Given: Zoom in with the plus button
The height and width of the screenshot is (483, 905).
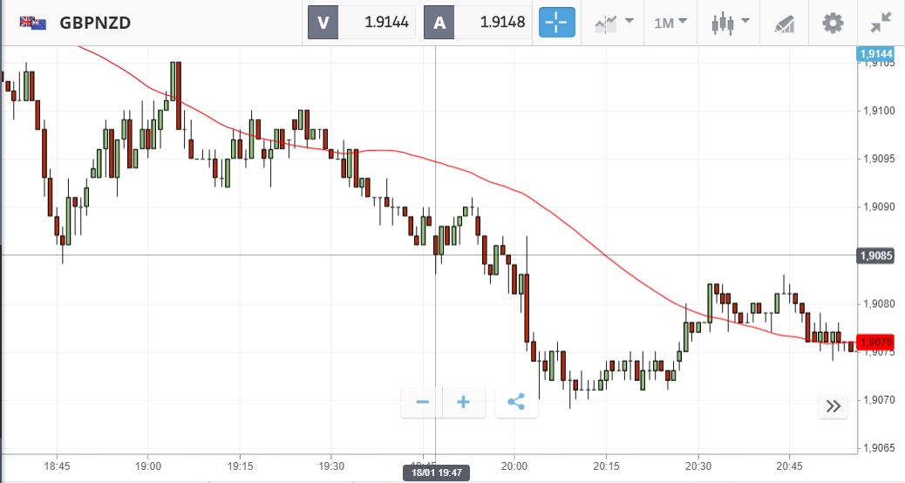Looking at the screenshot, I should tap(464, 402).
